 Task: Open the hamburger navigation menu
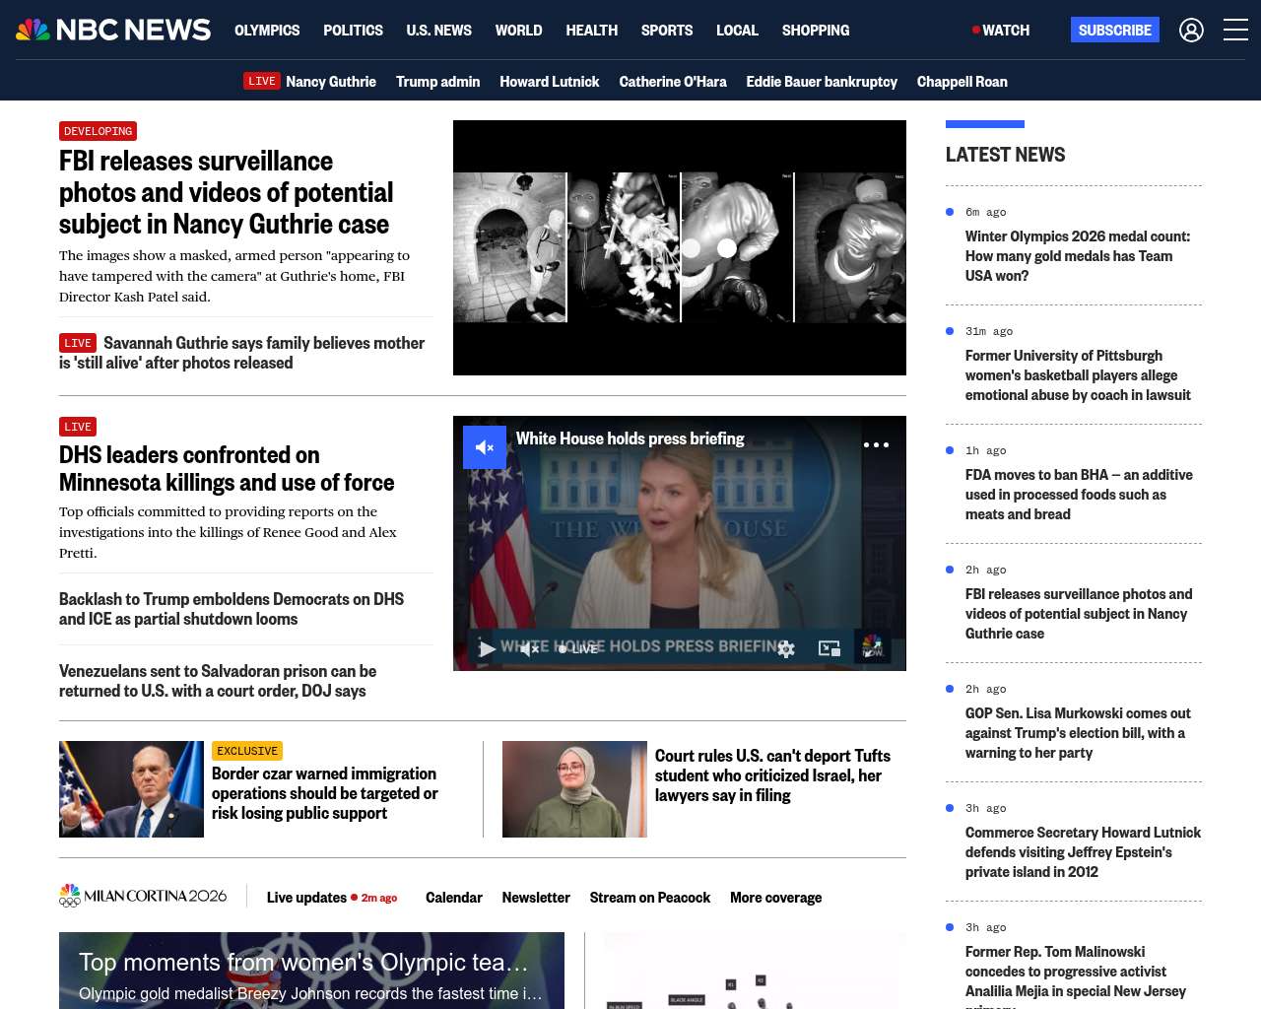(1235, 31)
